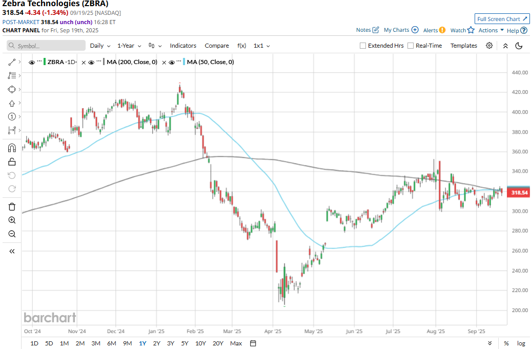Open the 1x1 grid layout dropdown
Viewport: 531px width, 349px height.
[261, 46]
